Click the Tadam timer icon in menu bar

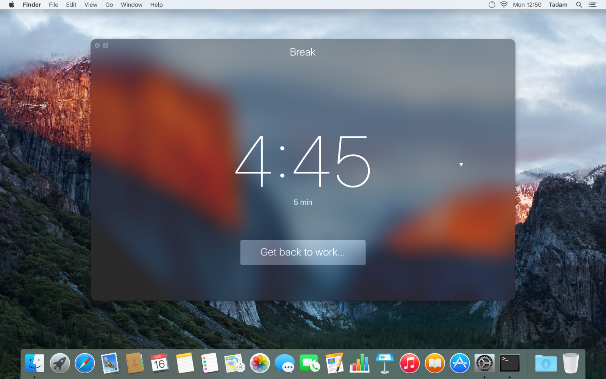492,5
